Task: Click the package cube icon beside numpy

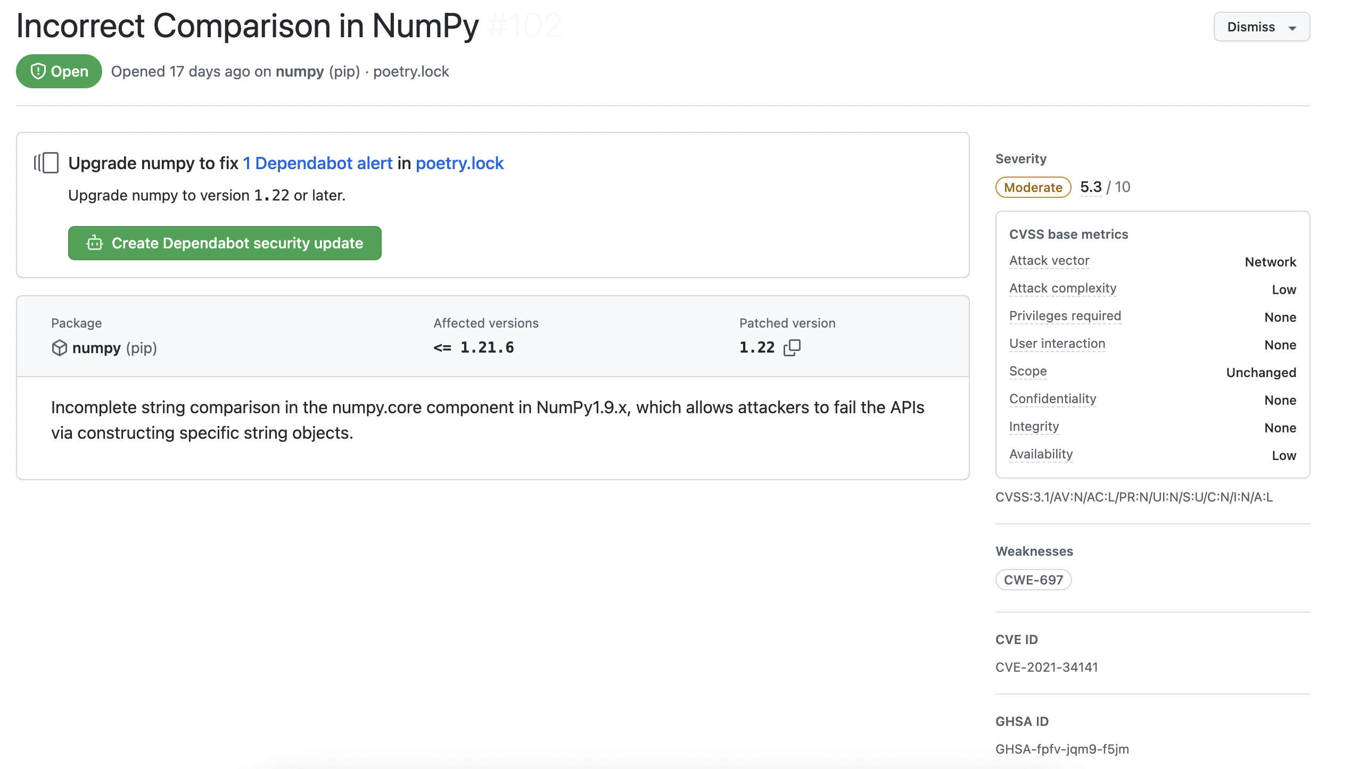Action: (x=60, y=348)
